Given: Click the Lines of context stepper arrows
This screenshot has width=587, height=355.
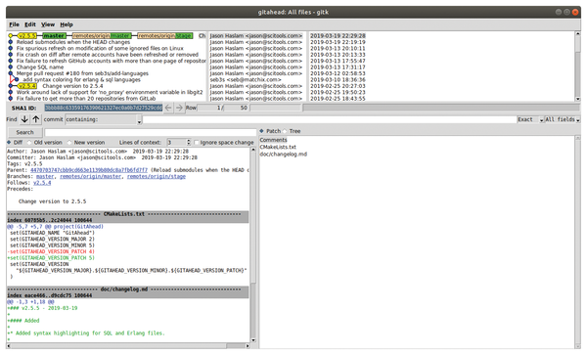Looking at the screenshot, I should coord(188,143).
